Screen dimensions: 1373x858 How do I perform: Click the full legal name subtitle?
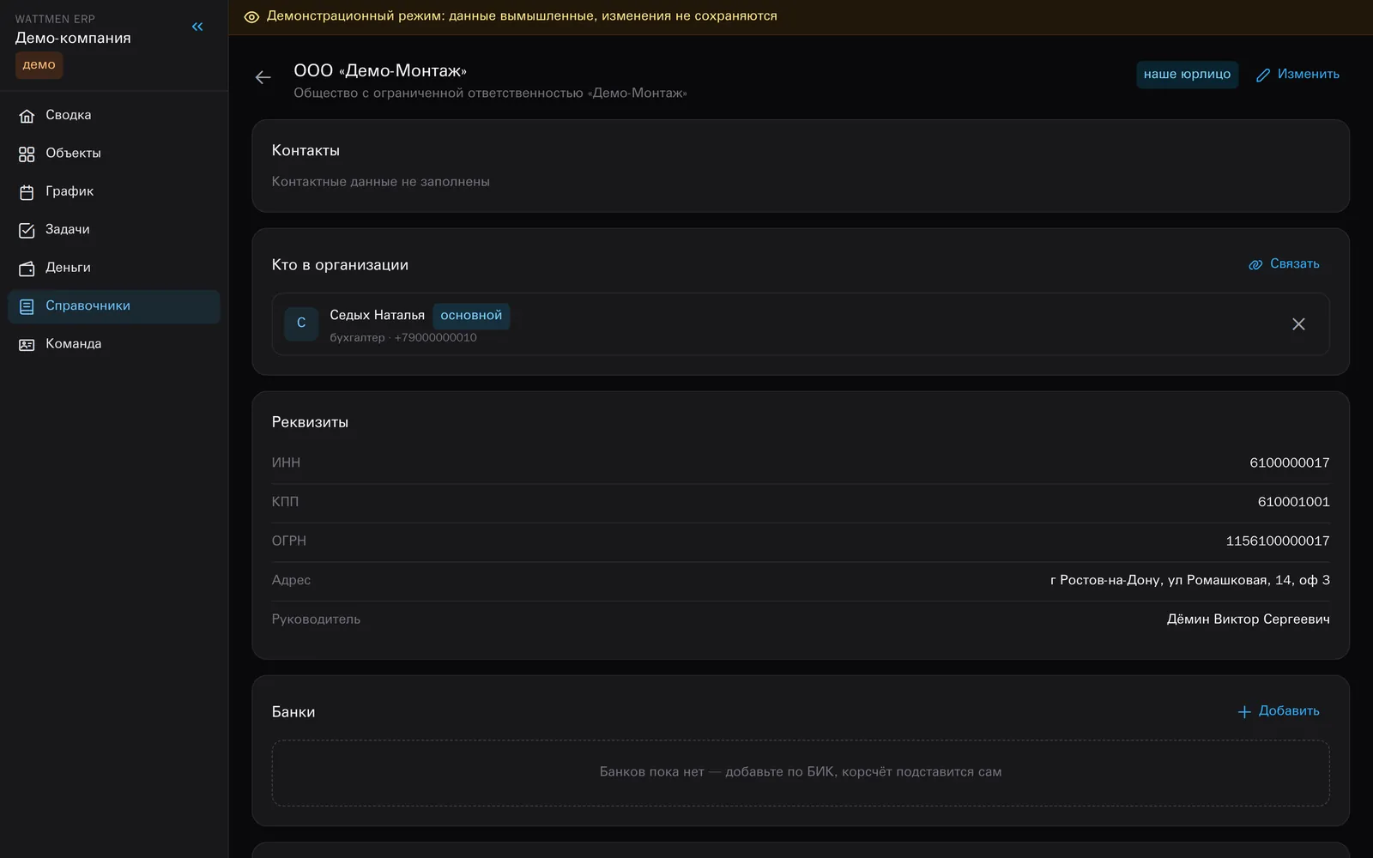pos(490,94)
